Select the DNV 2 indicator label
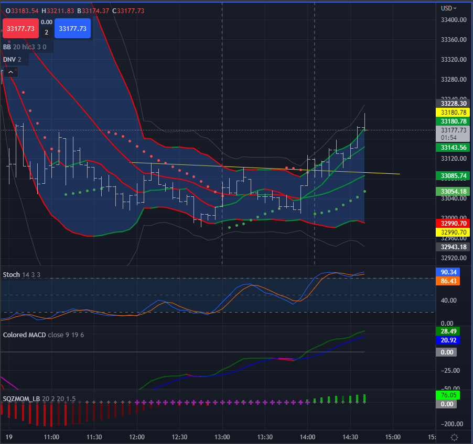 pyautogui.click(x=12, y=59)
